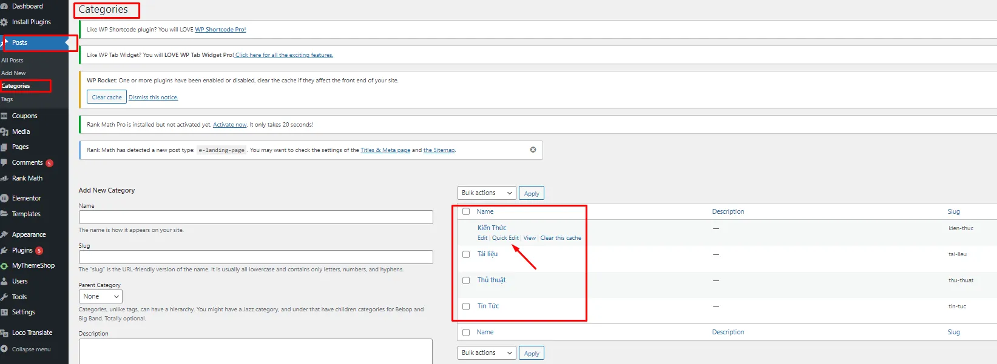Click the Media menu icon

pos(4,131)
